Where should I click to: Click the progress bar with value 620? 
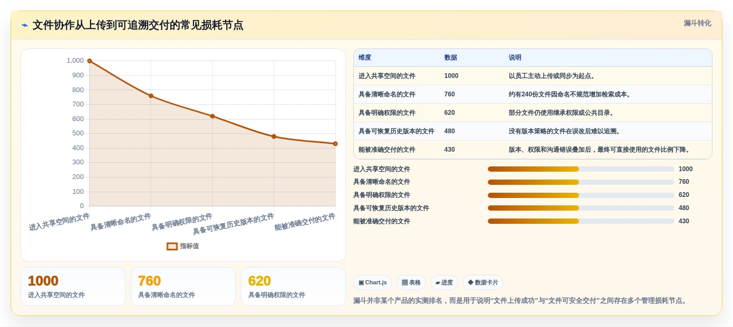click(x=581, y=195)
